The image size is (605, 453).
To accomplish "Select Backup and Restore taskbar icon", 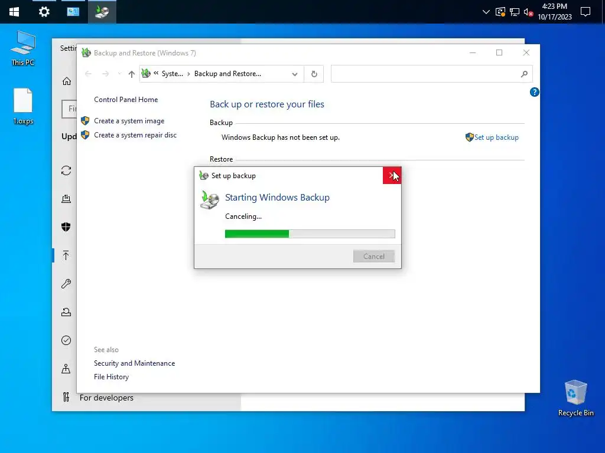I will click(x=102, y=12).
